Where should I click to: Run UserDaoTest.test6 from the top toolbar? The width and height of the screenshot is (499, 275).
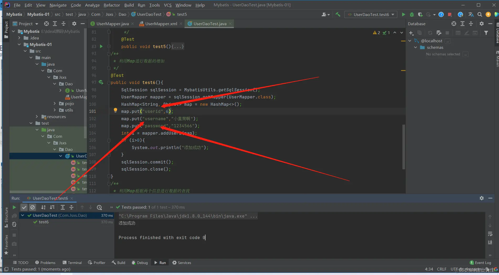[x=403, y=14]
